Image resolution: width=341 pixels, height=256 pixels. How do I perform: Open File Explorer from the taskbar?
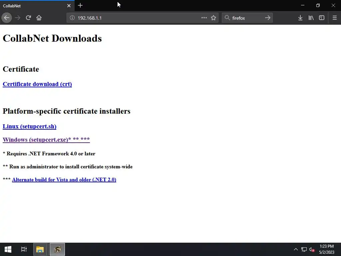[x=40, y=249]
